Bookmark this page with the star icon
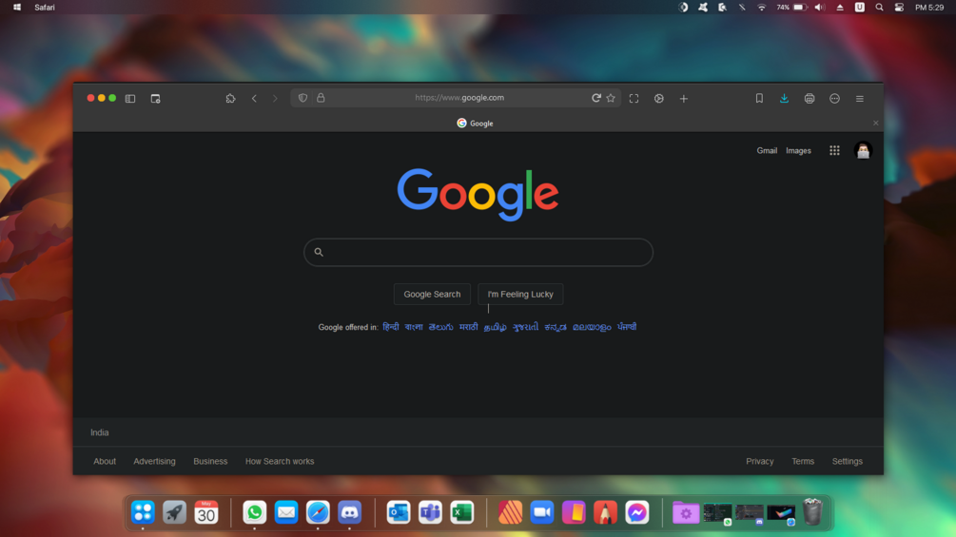 click(611, 97)
